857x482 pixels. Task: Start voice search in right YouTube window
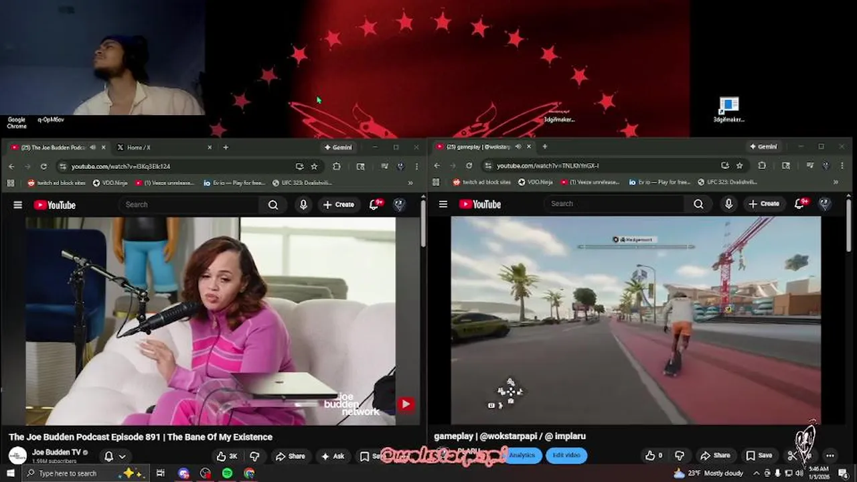(x=728, y=204)
